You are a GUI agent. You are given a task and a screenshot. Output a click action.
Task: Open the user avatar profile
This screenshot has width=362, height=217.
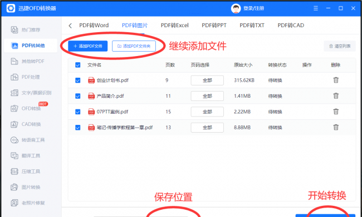(236, 8)
